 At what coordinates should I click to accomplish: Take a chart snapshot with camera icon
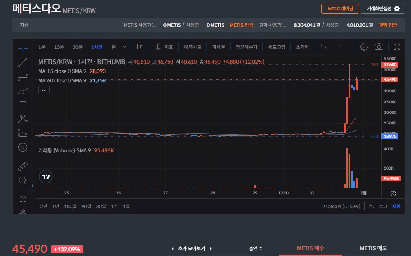coord(379,47)
